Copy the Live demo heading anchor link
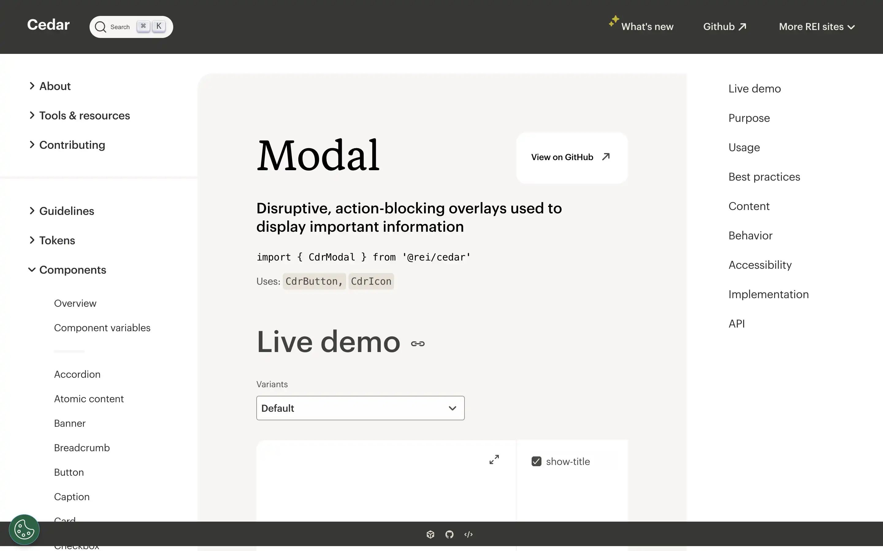 418,344
